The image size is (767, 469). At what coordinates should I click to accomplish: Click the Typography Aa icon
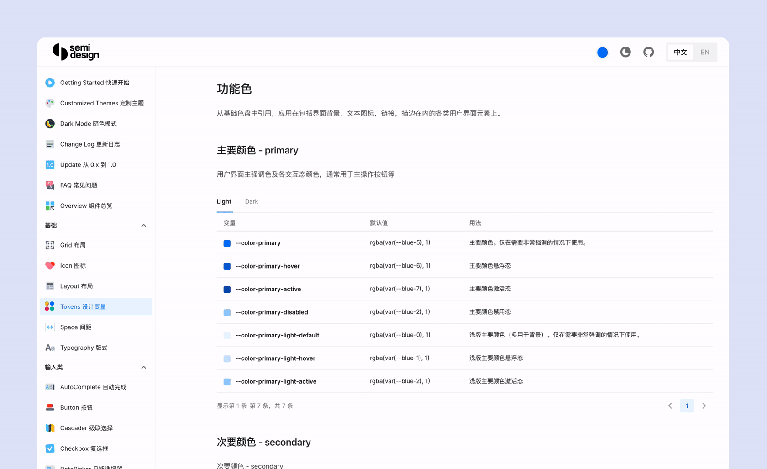tap(50, 348)
